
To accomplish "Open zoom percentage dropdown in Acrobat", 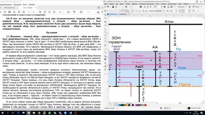I will [x=64, y=12].
